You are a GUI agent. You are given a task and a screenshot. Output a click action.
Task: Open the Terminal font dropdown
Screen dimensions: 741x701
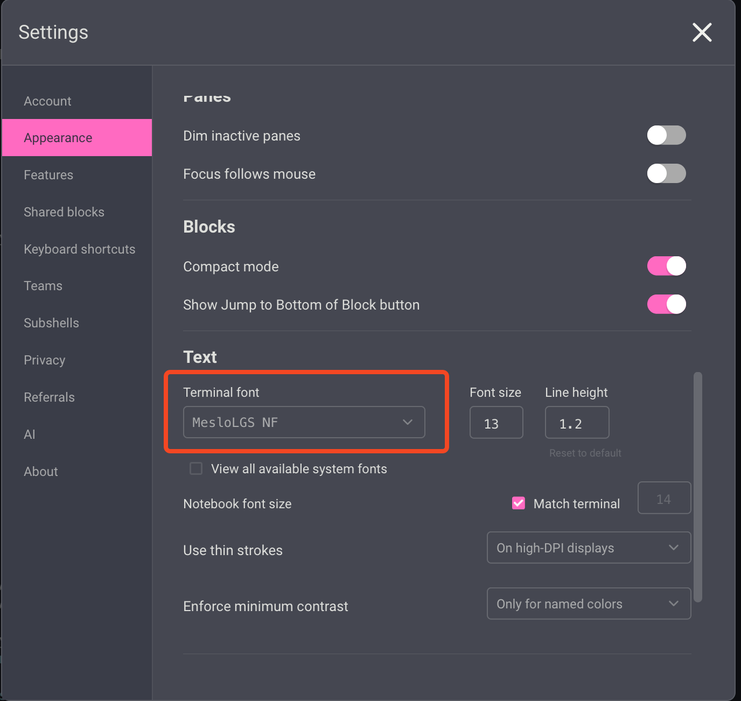(304, 422)
